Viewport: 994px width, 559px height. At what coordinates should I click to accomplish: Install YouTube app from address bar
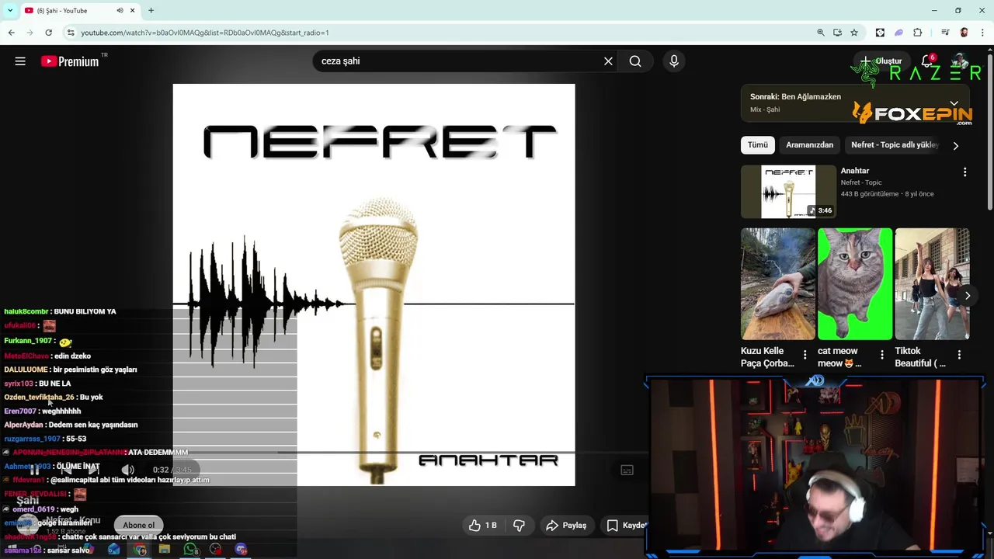(837, 33)
